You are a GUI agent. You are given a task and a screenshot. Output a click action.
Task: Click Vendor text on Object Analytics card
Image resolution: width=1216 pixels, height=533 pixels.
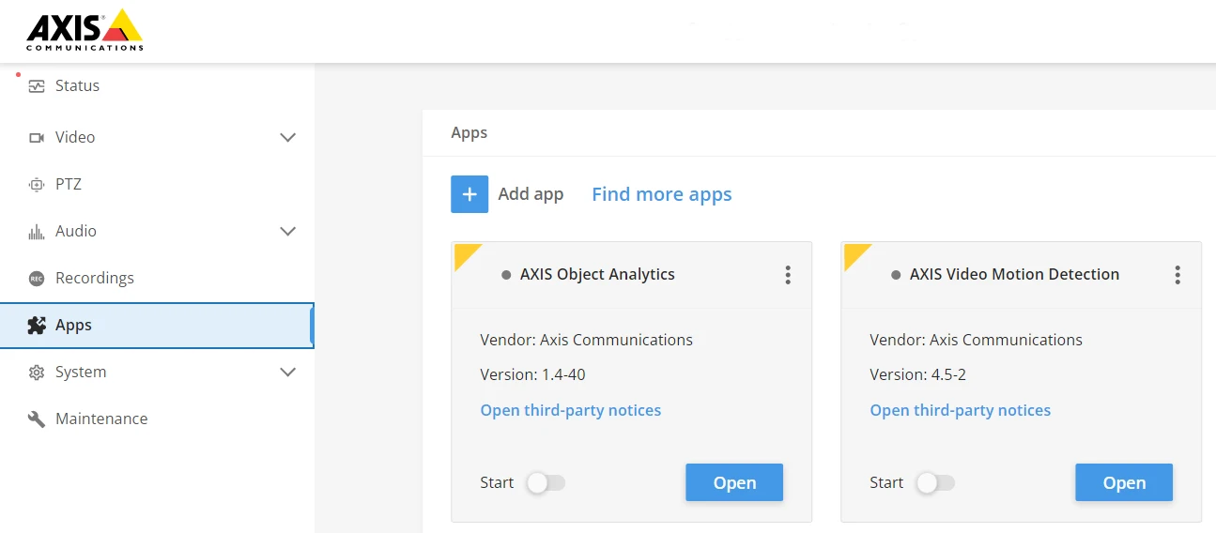pyautogui.click(x=587, y=340)
